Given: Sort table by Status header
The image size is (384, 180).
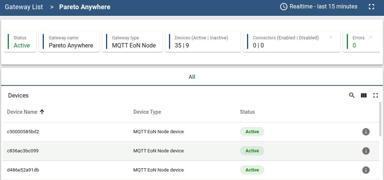Looking at the screenshot, I should 247,112.
